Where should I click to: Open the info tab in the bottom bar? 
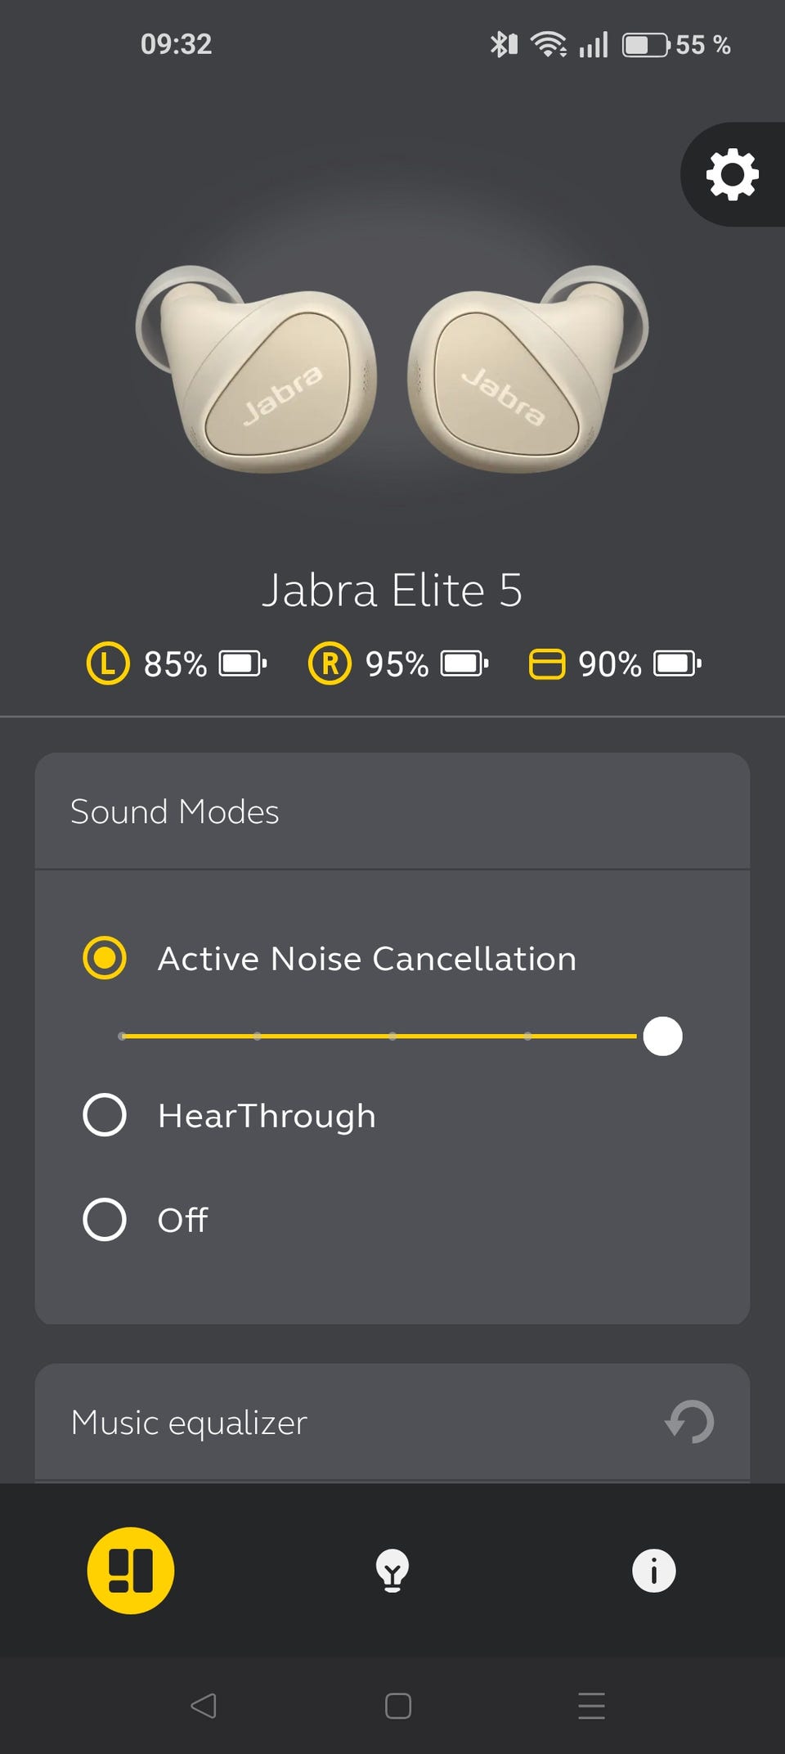click(x=653, y=1570)
